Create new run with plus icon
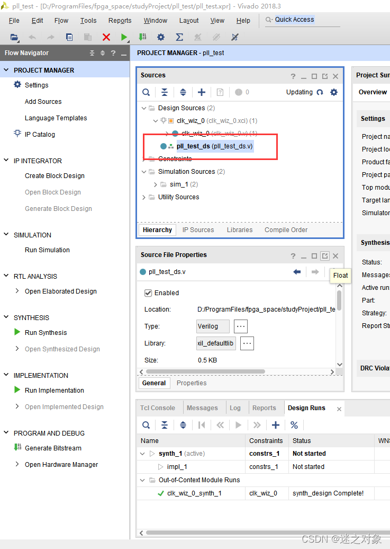This screenshot has height=549, width=390. (276, 425)
